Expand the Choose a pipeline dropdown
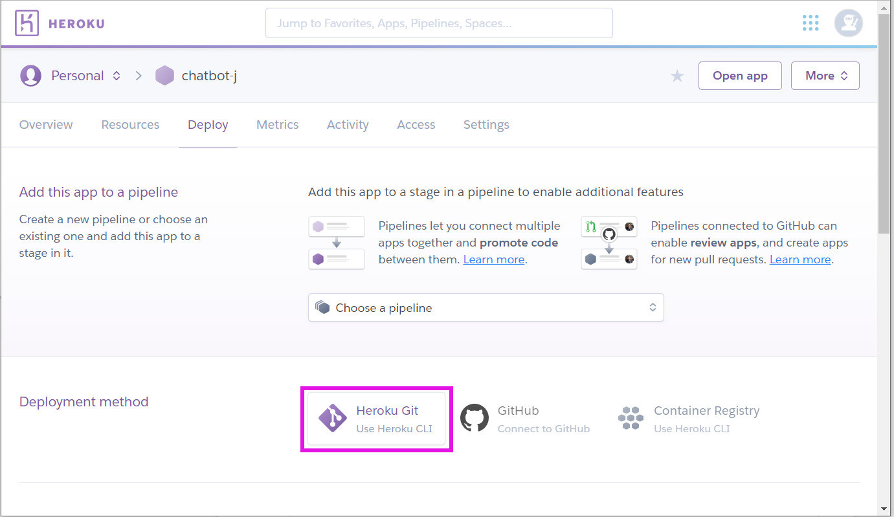Viewport: 894px width, 517px height. coord(486,308)
